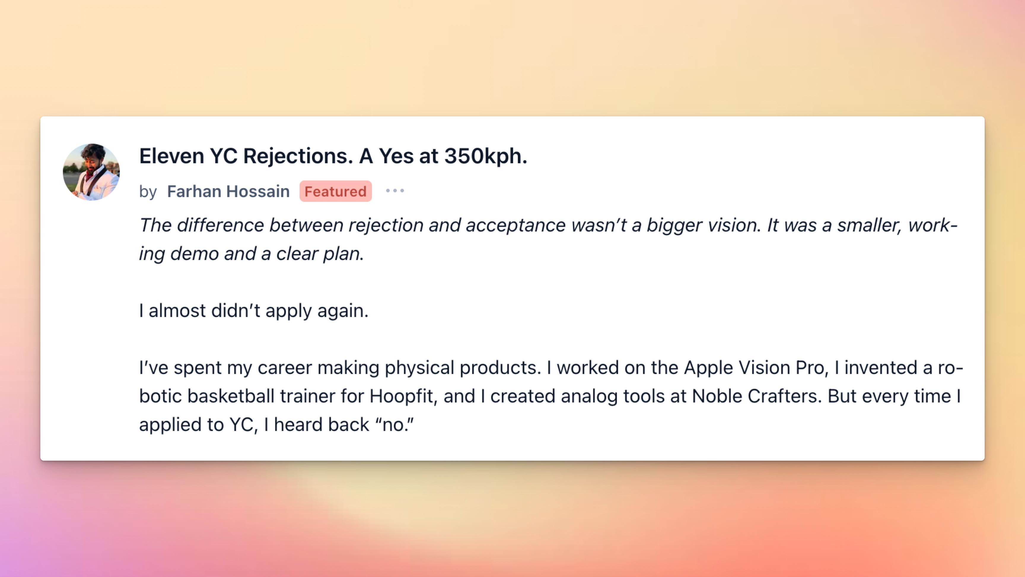
Task: Click the Featured badge
Action: (x=335, y=191)
